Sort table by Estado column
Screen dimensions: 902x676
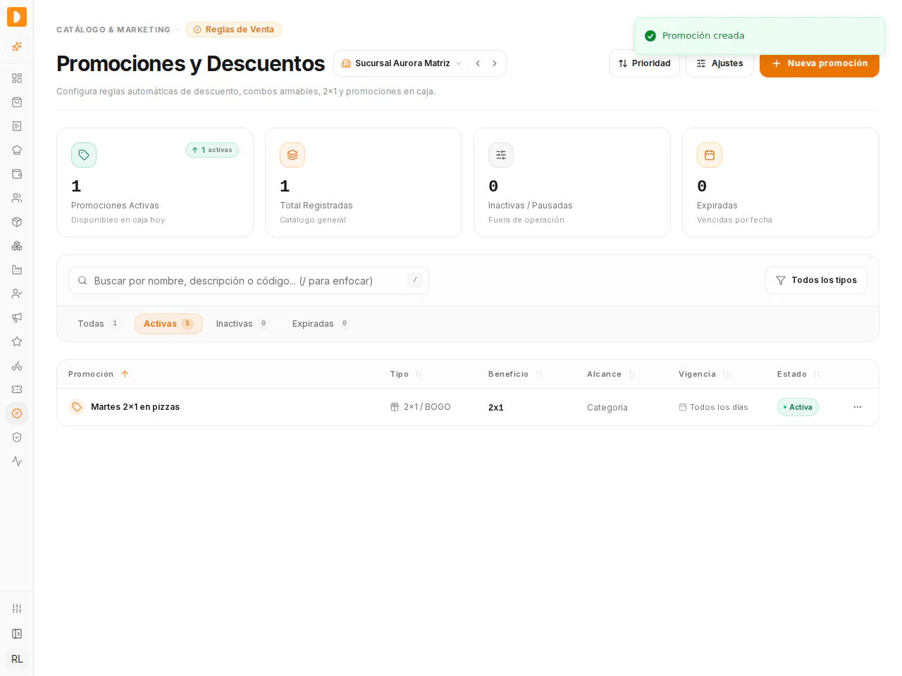(x=798, y=374)
